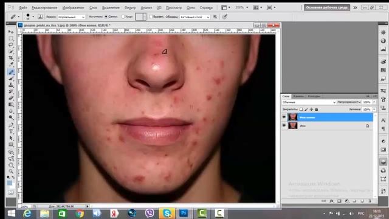Open the Fill slider dropdown arrow
The height and width of the screenshot is (219, 389).
point(374,109)
